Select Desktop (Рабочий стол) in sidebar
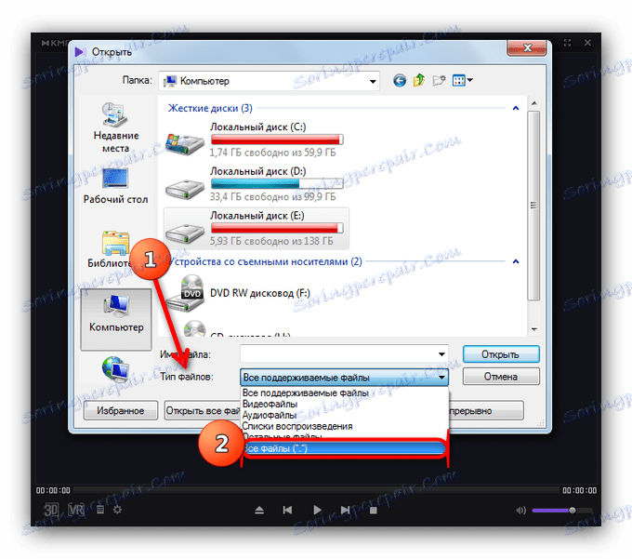 tap(115, 186)
